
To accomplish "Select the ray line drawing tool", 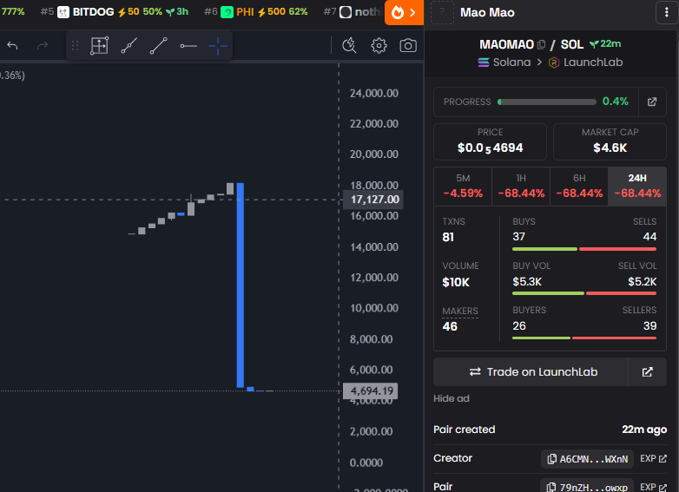I will 159,45.
